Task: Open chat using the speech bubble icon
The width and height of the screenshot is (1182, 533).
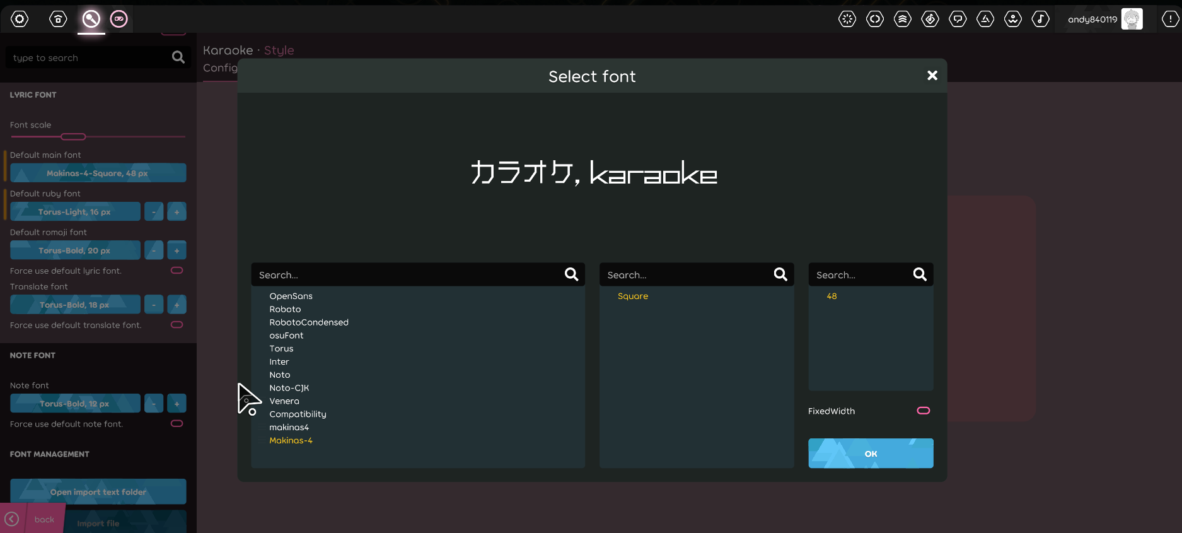Action: tap(958, 19)
